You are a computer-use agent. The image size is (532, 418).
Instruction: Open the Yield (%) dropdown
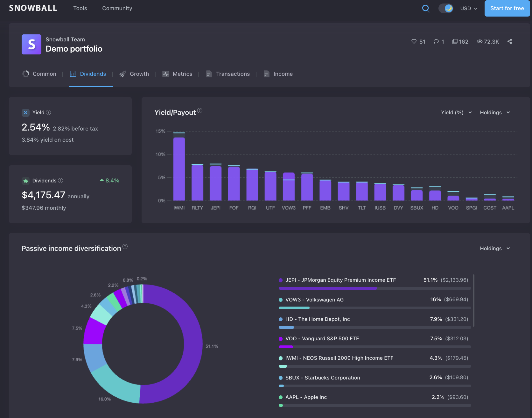point(456,112)
